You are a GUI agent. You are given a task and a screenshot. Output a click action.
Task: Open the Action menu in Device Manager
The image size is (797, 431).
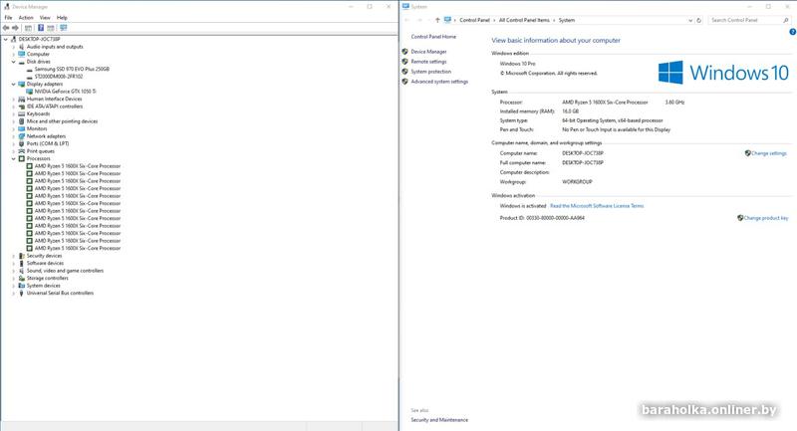(x=26, y=17)
